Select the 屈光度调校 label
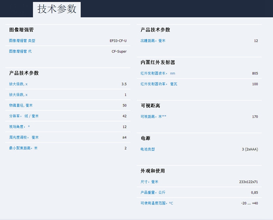Viewport: 273px width, 220px height. 24,137
